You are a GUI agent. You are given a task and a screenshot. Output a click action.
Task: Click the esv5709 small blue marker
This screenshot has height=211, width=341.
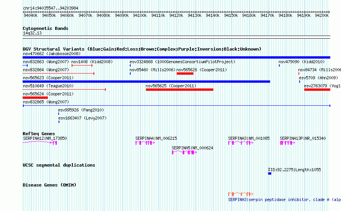[x=300, y=82]
